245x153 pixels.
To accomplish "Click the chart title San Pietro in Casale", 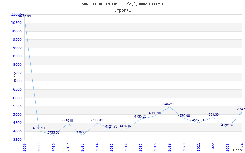I will (x=123, y=4).
